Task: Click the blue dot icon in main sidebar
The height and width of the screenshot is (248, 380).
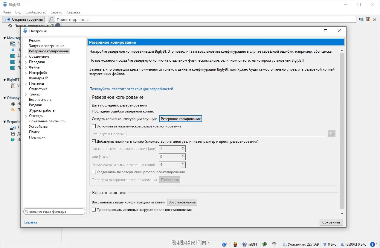Action: click(13, 50)
